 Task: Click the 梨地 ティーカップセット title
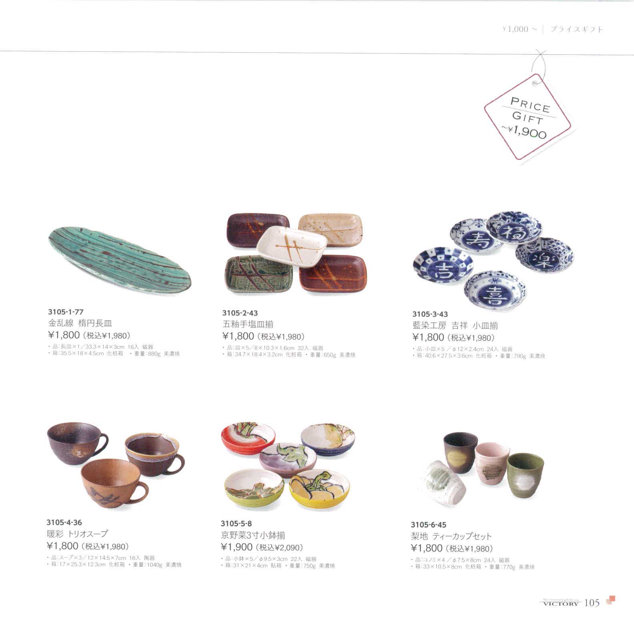pos(451,536)
